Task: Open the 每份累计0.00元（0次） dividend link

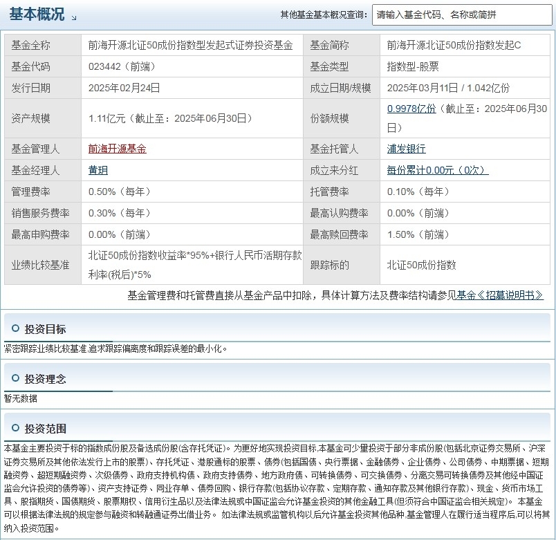Action: point(438,171)
